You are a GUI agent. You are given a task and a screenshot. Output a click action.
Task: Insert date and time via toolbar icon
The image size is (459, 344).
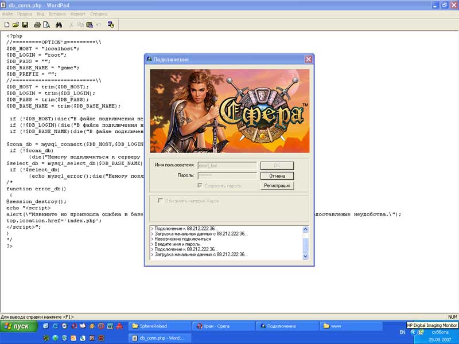(x=111, y=25)
